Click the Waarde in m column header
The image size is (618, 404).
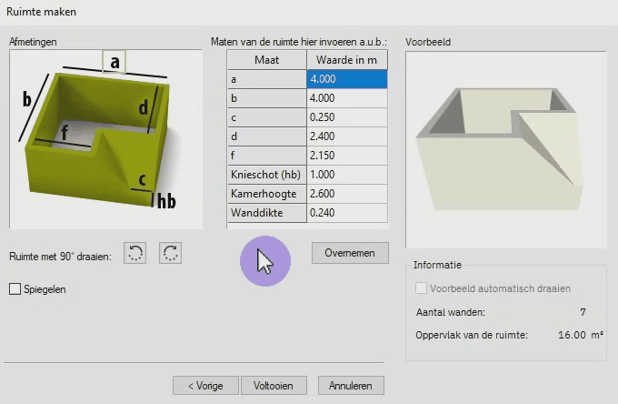(x=347, y=60)
